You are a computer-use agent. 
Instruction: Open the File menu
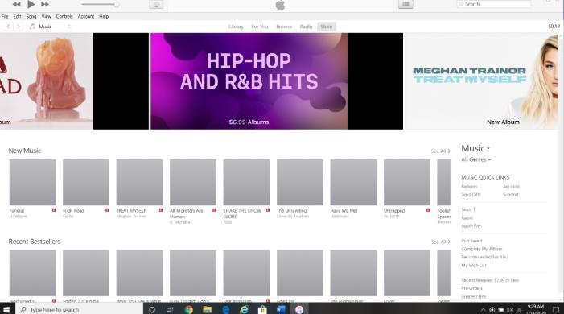click(5, 17)
